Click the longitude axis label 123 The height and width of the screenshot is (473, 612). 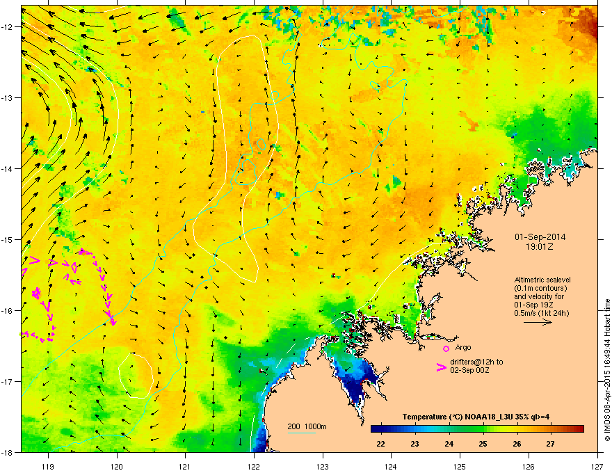coord(323,466)
